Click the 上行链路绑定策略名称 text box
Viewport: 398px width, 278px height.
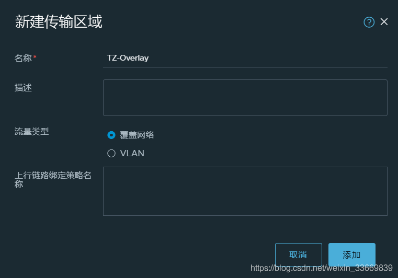245,191
